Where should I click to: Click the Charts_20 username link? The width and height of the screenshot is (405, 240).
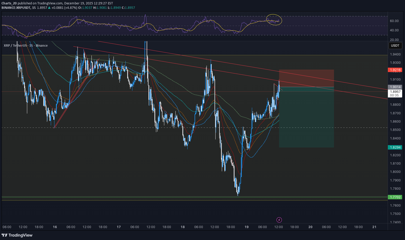point(9,3)
